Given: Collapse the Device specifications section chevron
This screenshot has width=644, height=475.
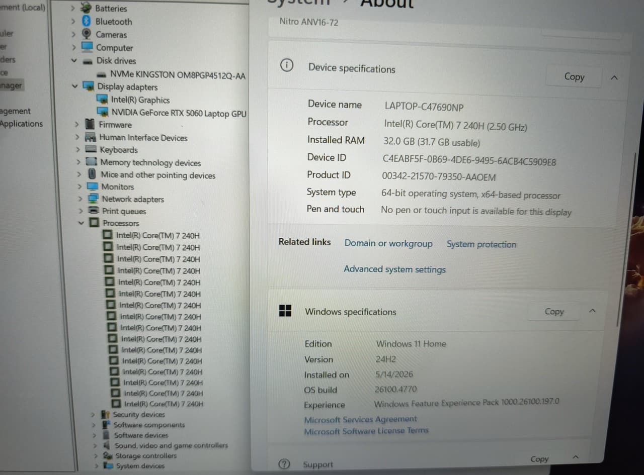Looking at the screenshot, I should [614, 78].
